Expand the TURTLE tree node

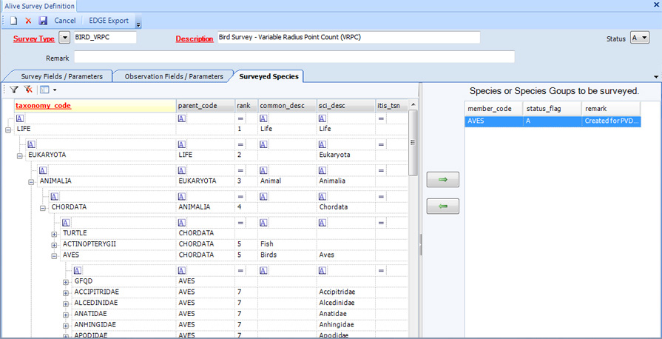pyautogui.click(x=54, y=234)
